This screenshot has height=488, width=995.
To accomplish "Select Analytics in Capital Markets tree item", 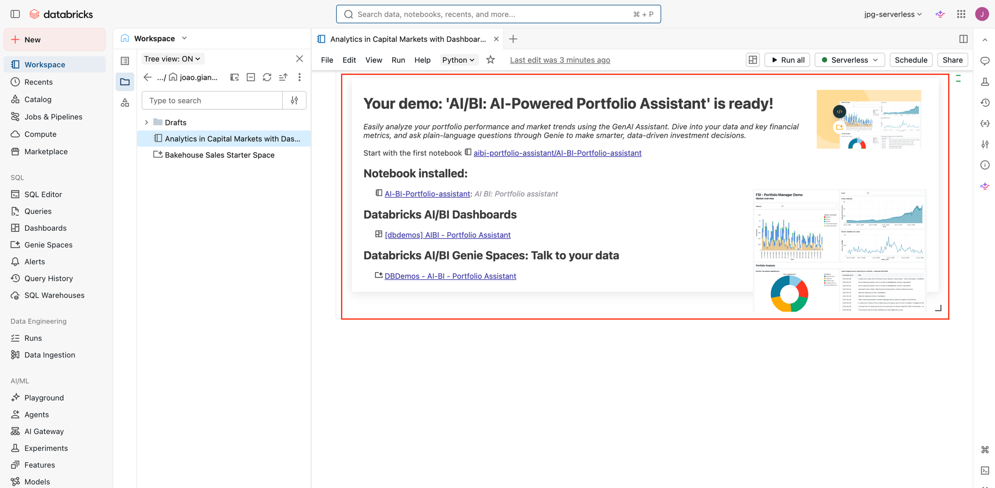I will [x=224, y=139].
